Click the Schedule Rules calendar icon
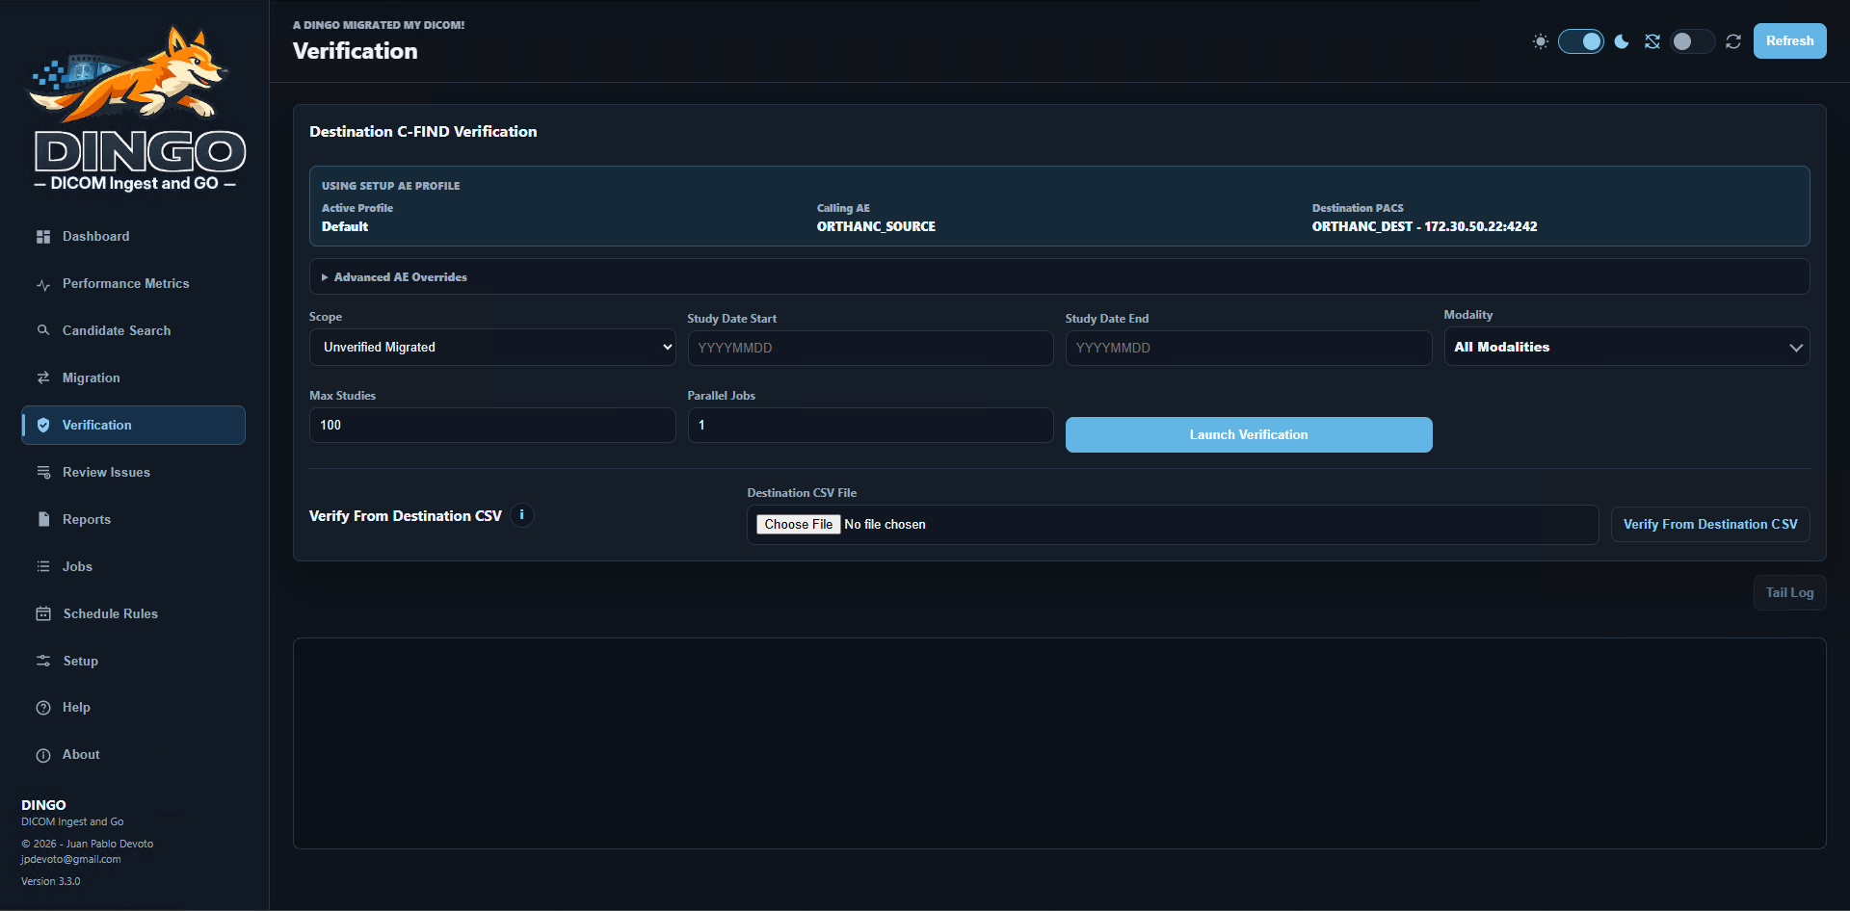The height and width of the screenshot is (911, 1850). click(43, 613)
